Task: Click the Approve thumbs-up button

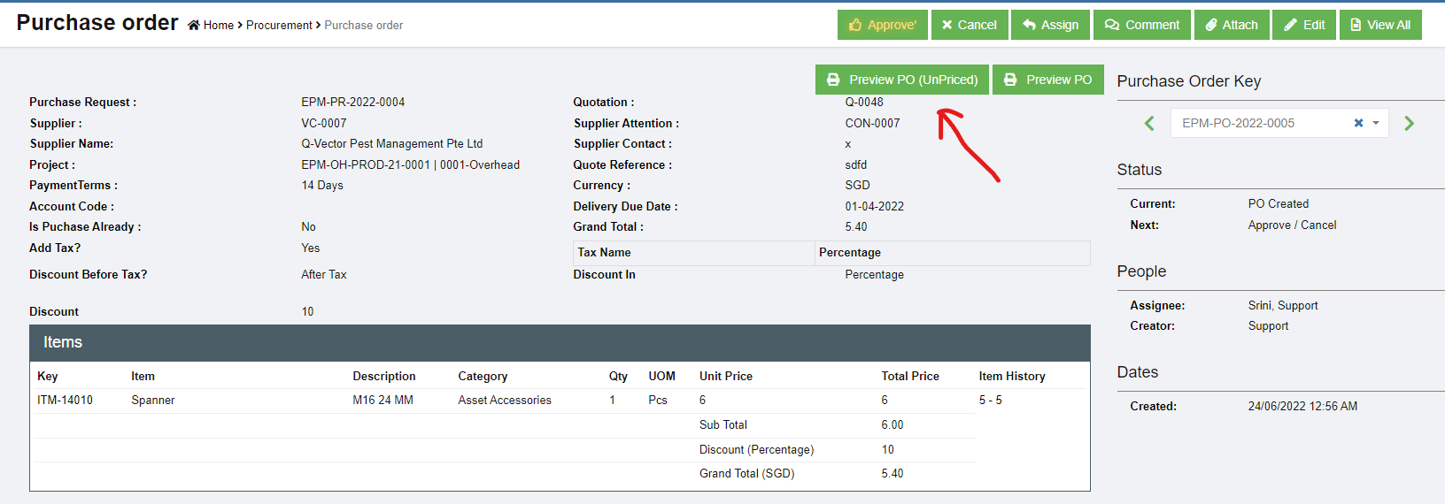Action: (882, 25)
